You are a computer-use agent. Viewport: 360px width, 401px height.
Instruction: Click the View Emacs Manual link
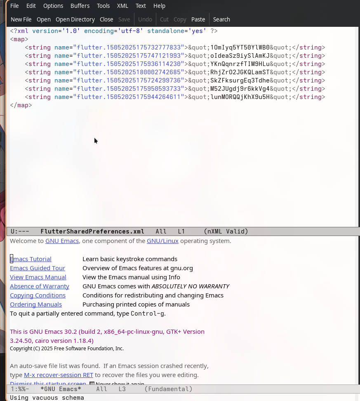pyautogui.click(x=38, y=277)
